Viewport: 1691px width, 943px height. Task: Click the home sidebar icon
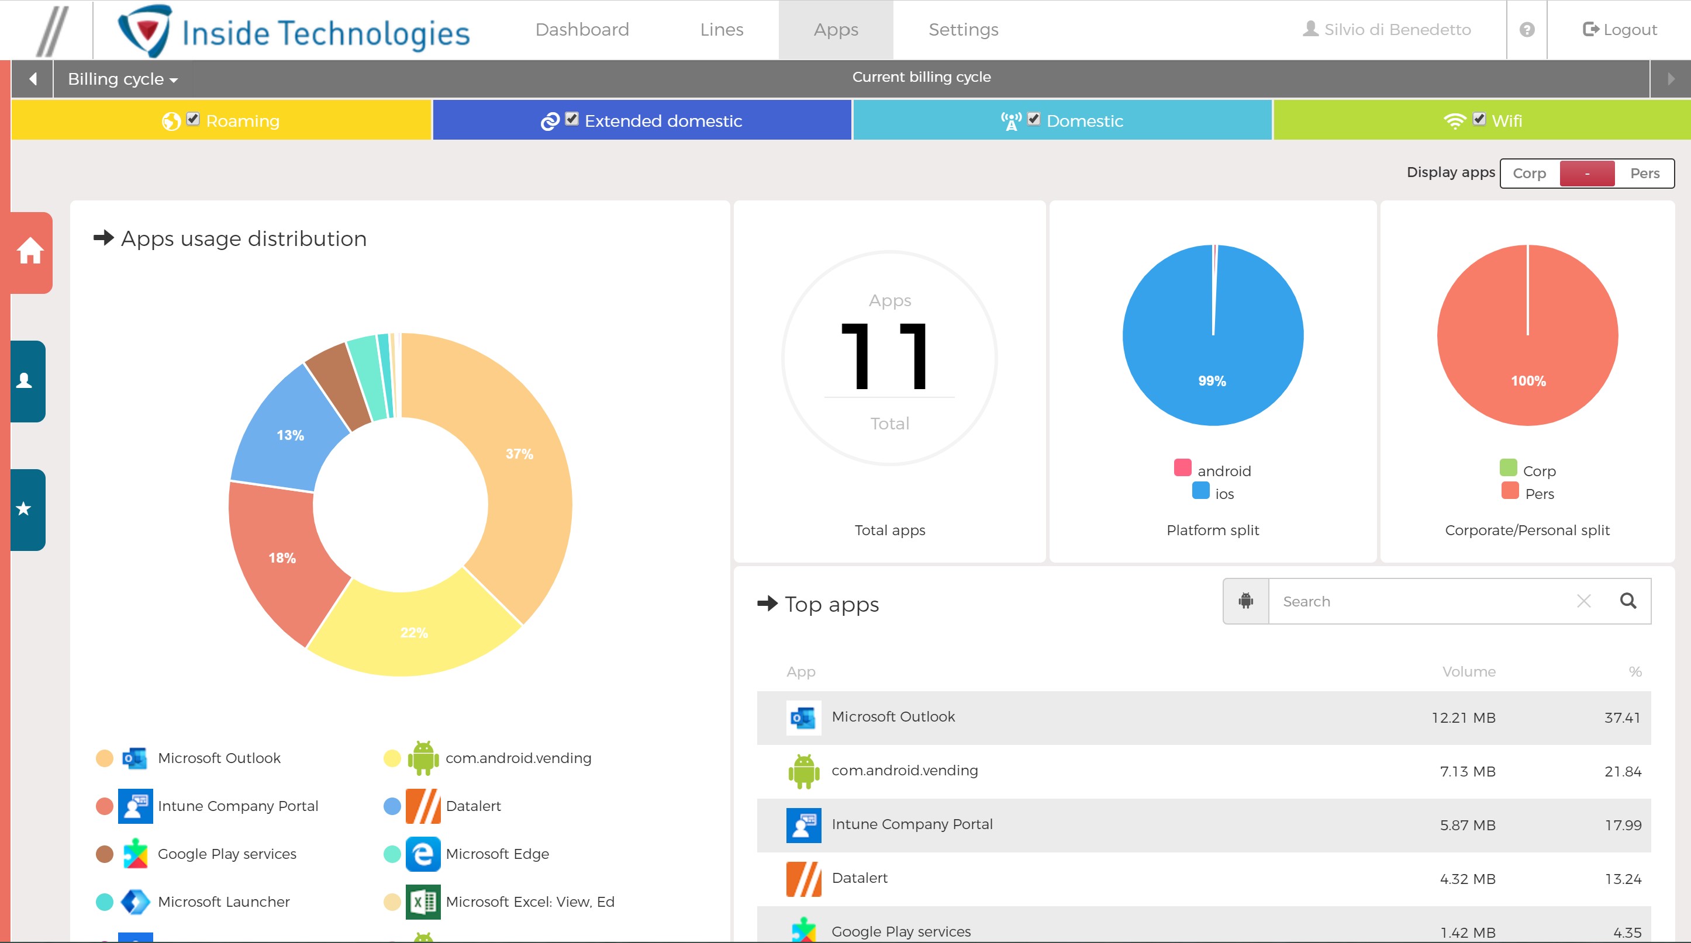[x=30, y=251]
